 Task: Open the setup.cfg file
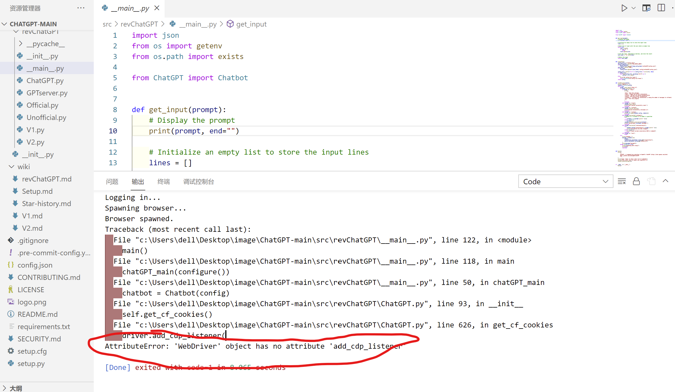tap(32, 351)
